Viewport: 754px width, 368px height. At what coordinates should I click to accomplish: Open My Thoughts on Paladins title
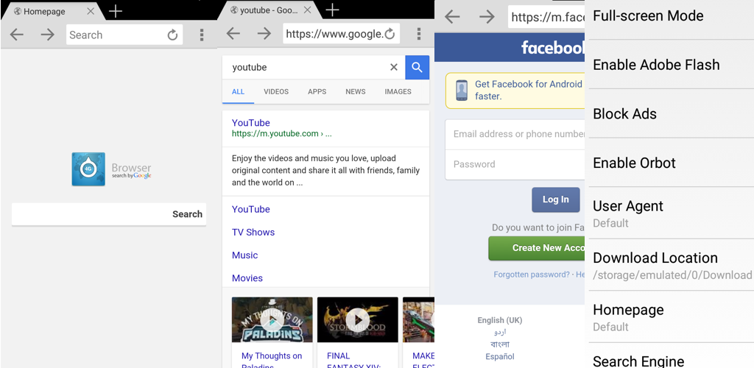click(272, 361)
